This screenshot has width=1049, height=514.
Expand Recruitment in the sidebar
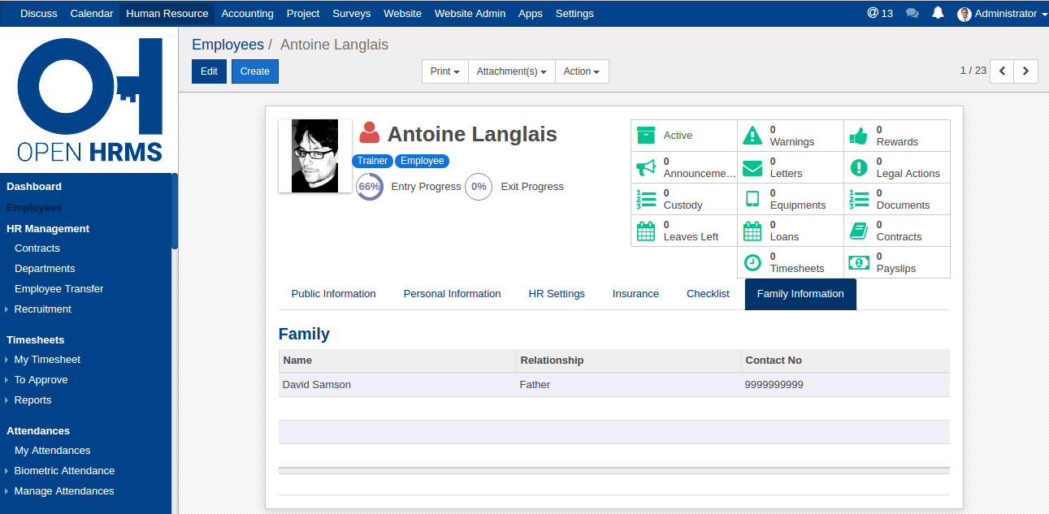(42, 309)
